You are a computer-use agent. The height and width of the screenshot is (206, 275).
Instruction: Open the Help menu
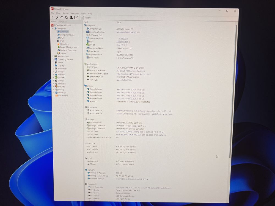point(90,14)
